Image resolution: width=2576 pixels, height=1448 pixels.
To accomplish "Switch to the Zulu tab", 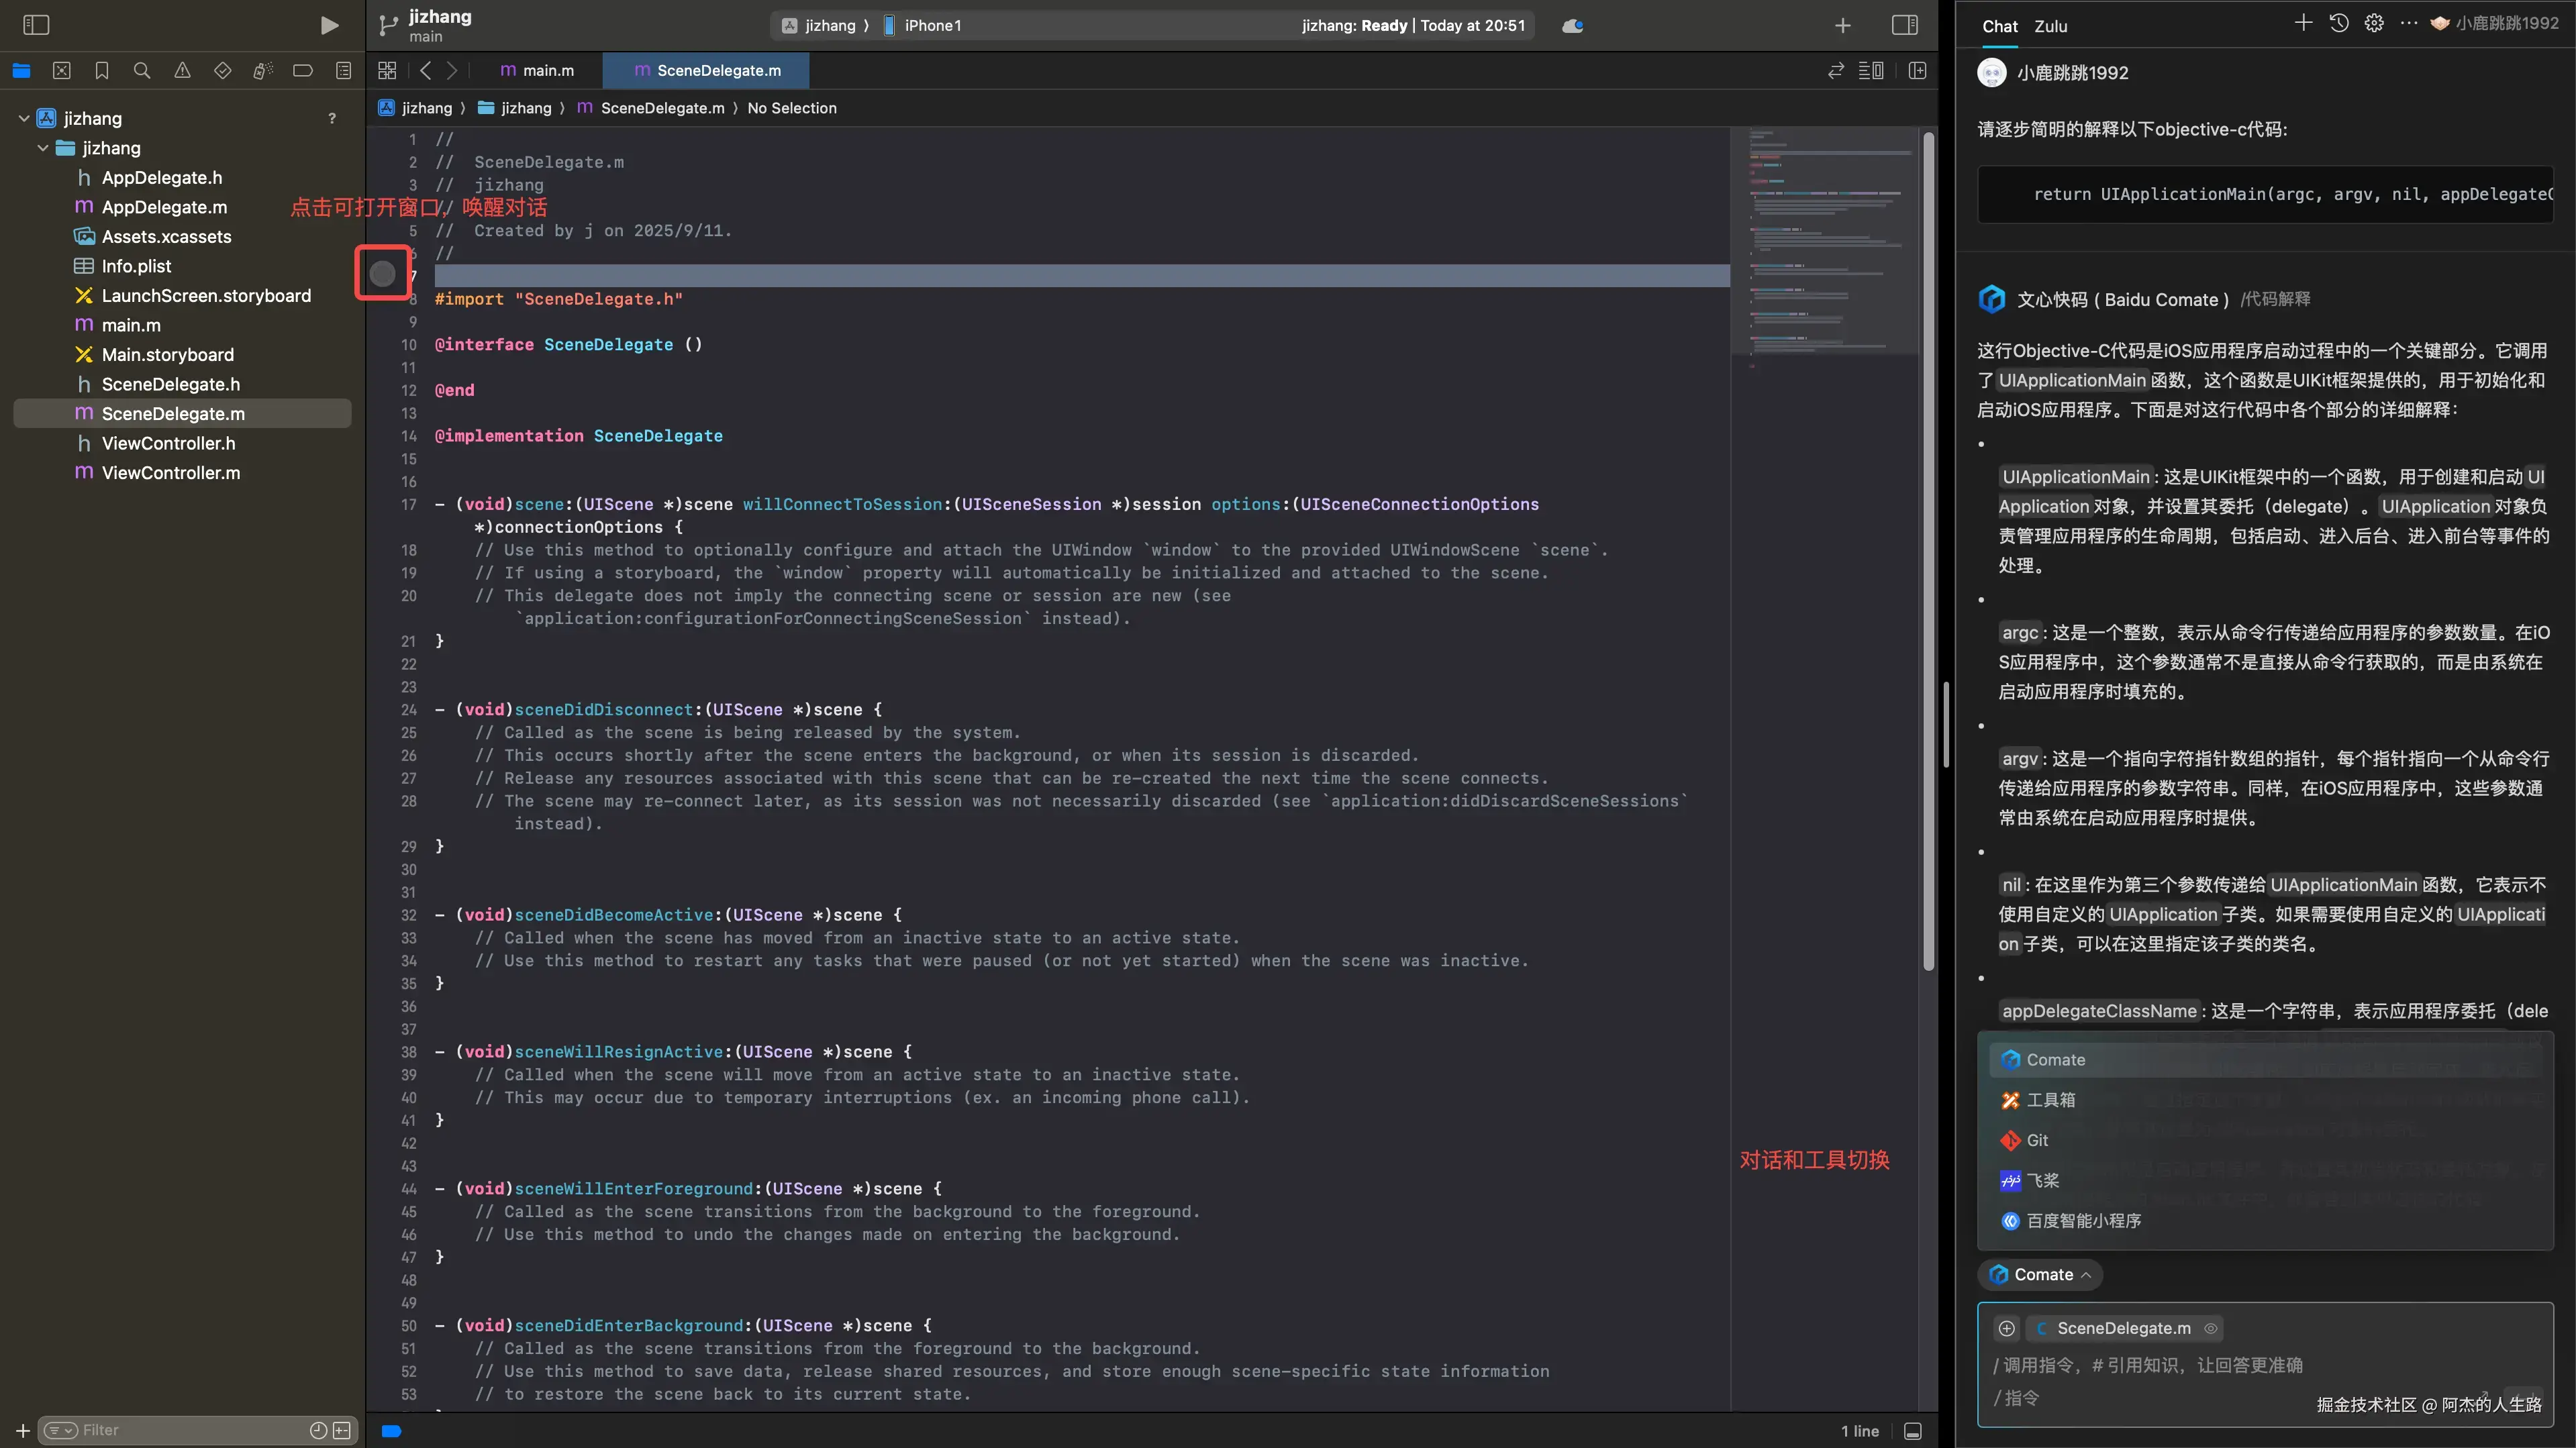I will pyautogui.click(x=2050, y=27).
